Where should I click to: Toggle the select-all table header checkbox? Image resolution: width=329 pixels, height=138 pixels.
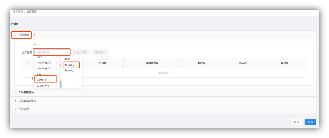coord(27,63)
